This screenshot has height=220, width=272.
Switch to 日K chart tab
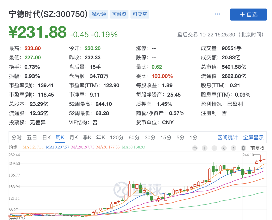click(x=47, y=138)
